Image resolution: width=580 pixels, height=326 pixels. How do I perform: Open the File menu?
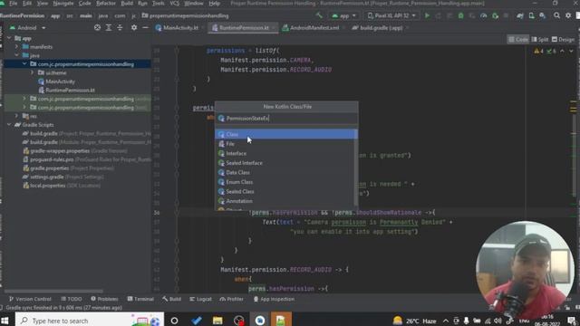click(x=14, y=4)
